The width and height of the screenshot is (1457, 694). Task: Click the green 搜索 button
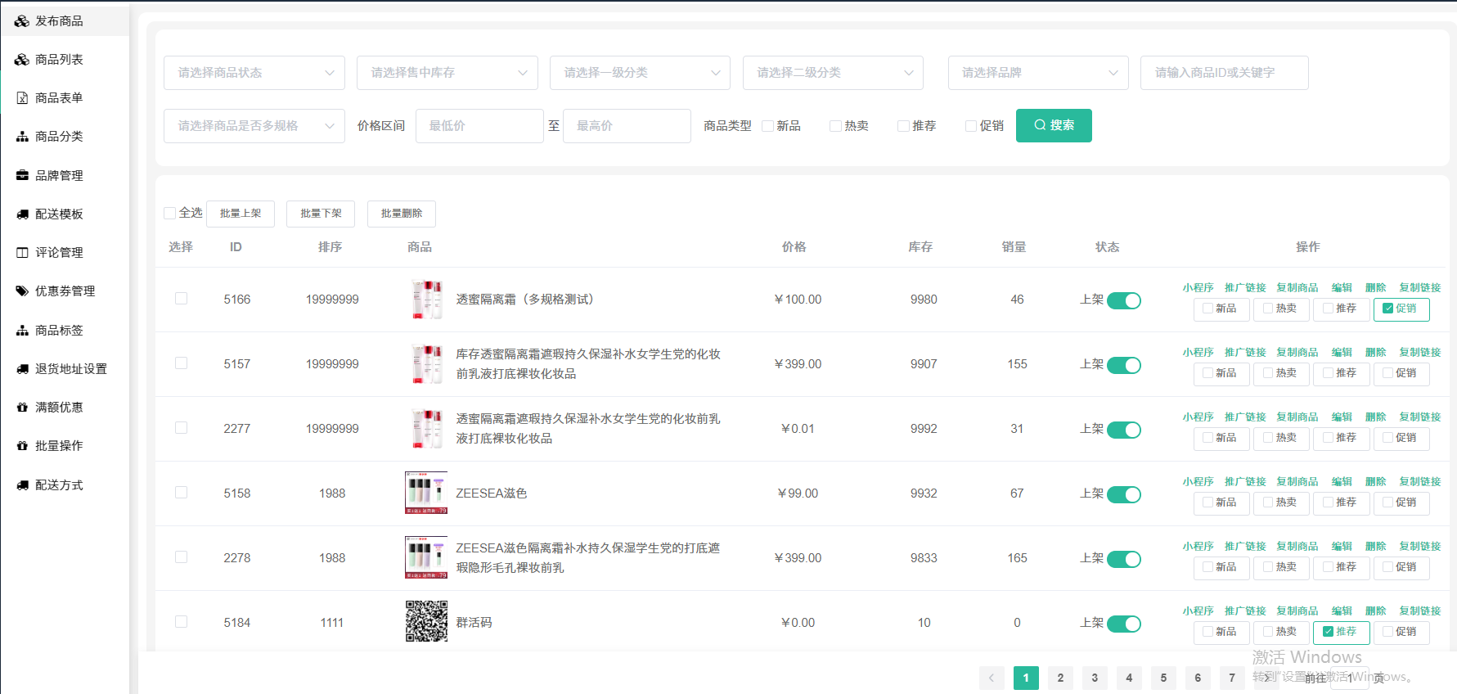pyautogui.click(x=1053, y=125)
